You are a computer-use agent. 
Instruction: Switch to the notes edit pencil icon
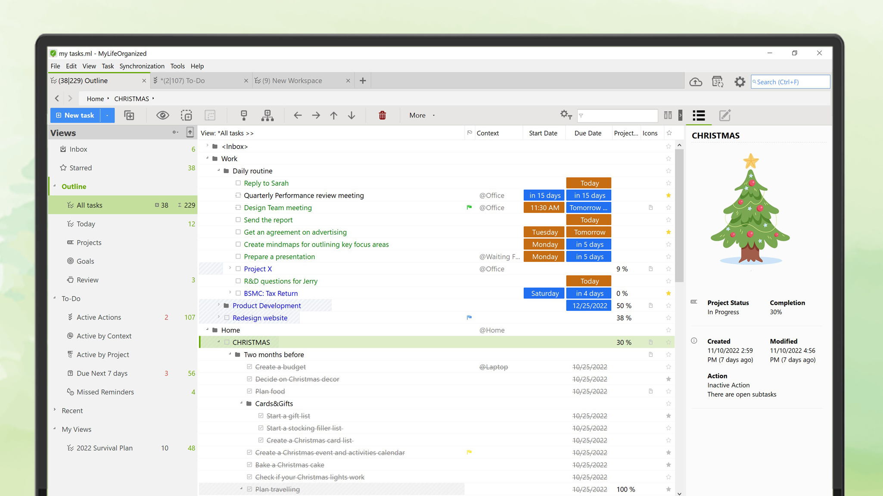(725, 115)
